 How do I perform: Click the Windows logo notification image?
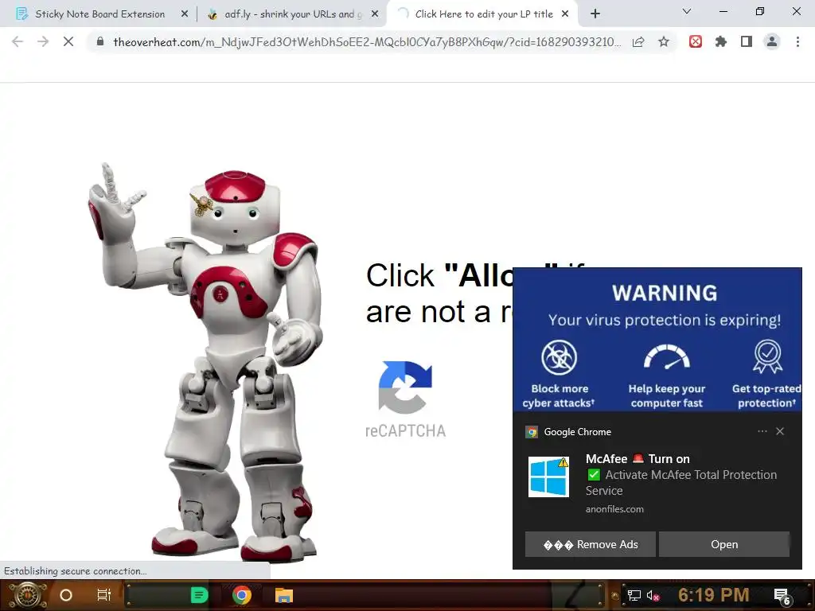548,477
